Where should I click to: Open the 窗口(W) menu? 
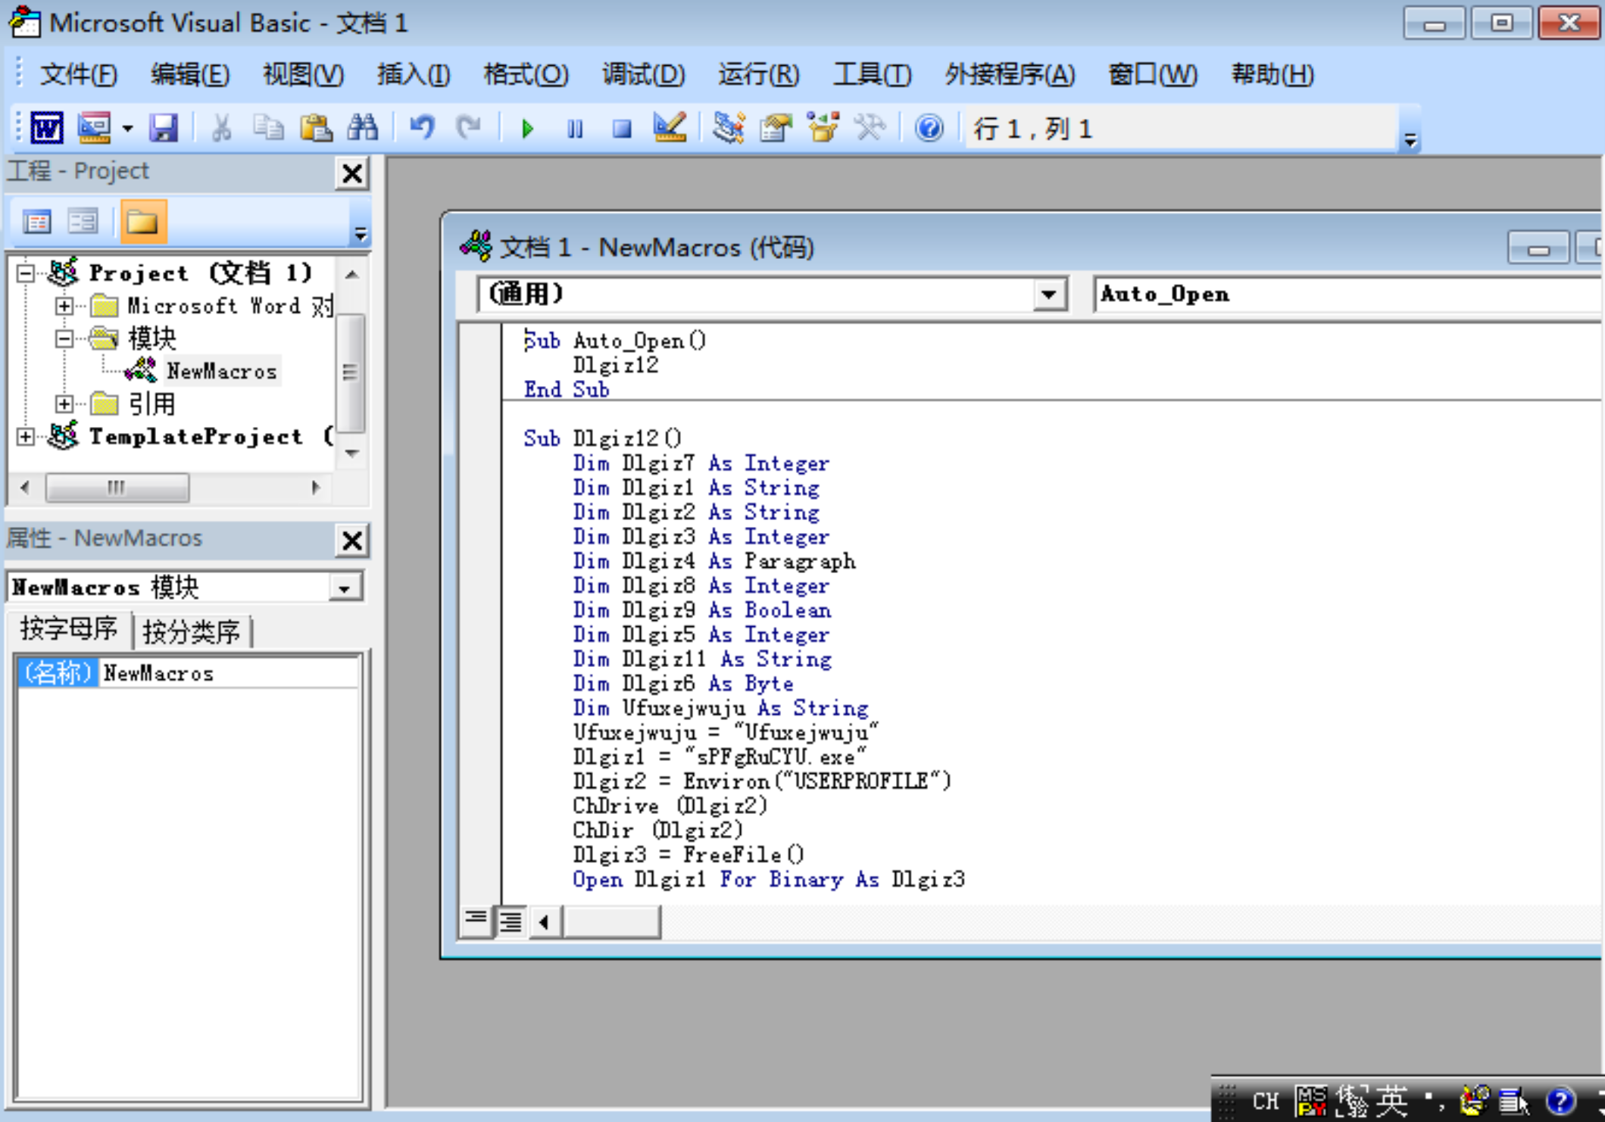tap(1153, 74)
